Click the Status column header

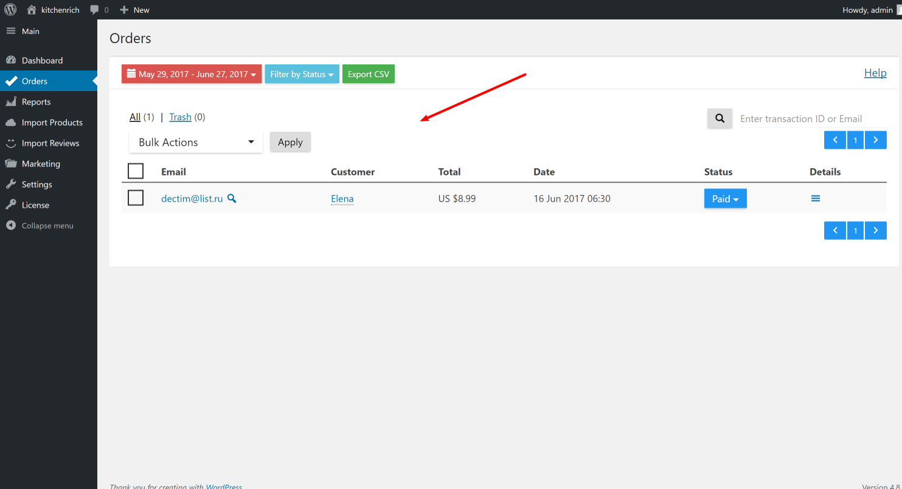[718, 172]
